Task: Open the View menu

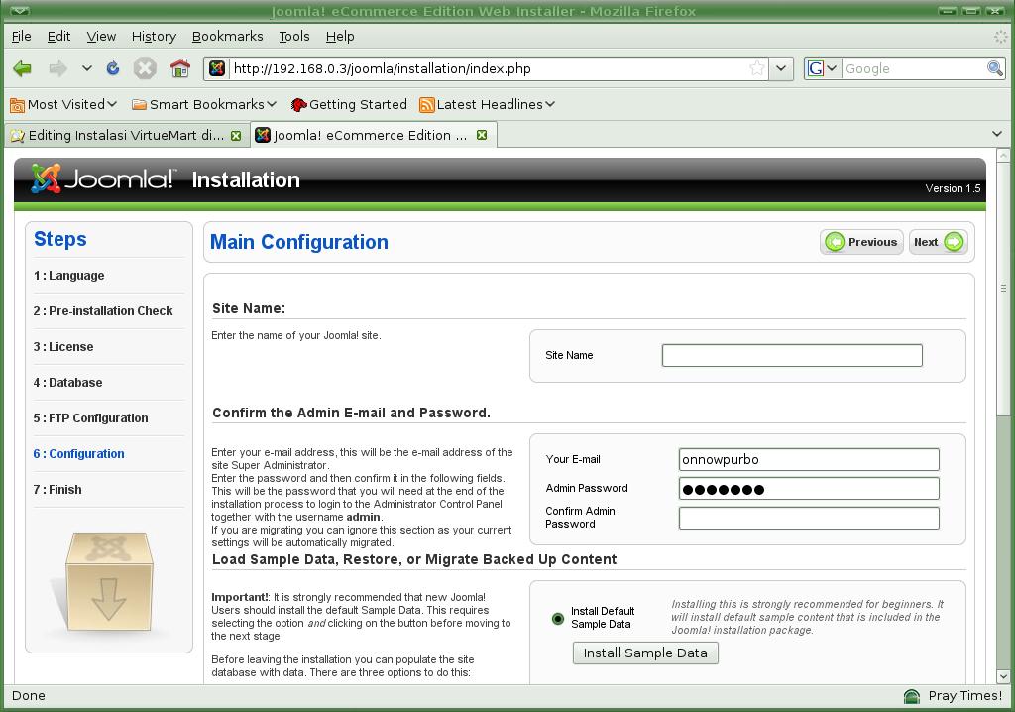Action: click(x=102, y=37)
